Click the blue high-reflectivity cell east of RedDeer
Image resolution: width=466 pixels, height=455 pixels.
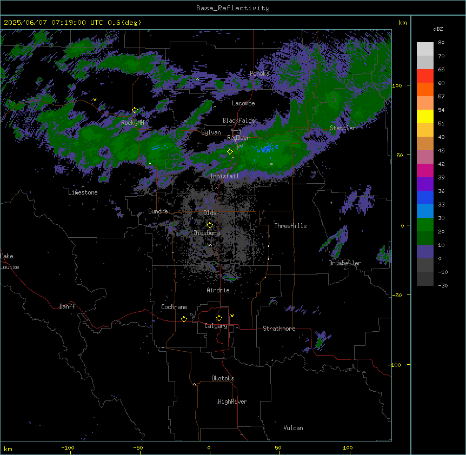[267, 148]
